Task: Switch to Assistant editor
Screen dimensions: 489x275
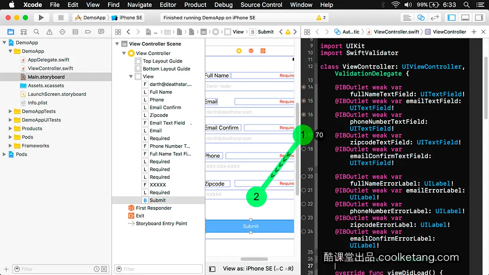Action: (421, 18)
